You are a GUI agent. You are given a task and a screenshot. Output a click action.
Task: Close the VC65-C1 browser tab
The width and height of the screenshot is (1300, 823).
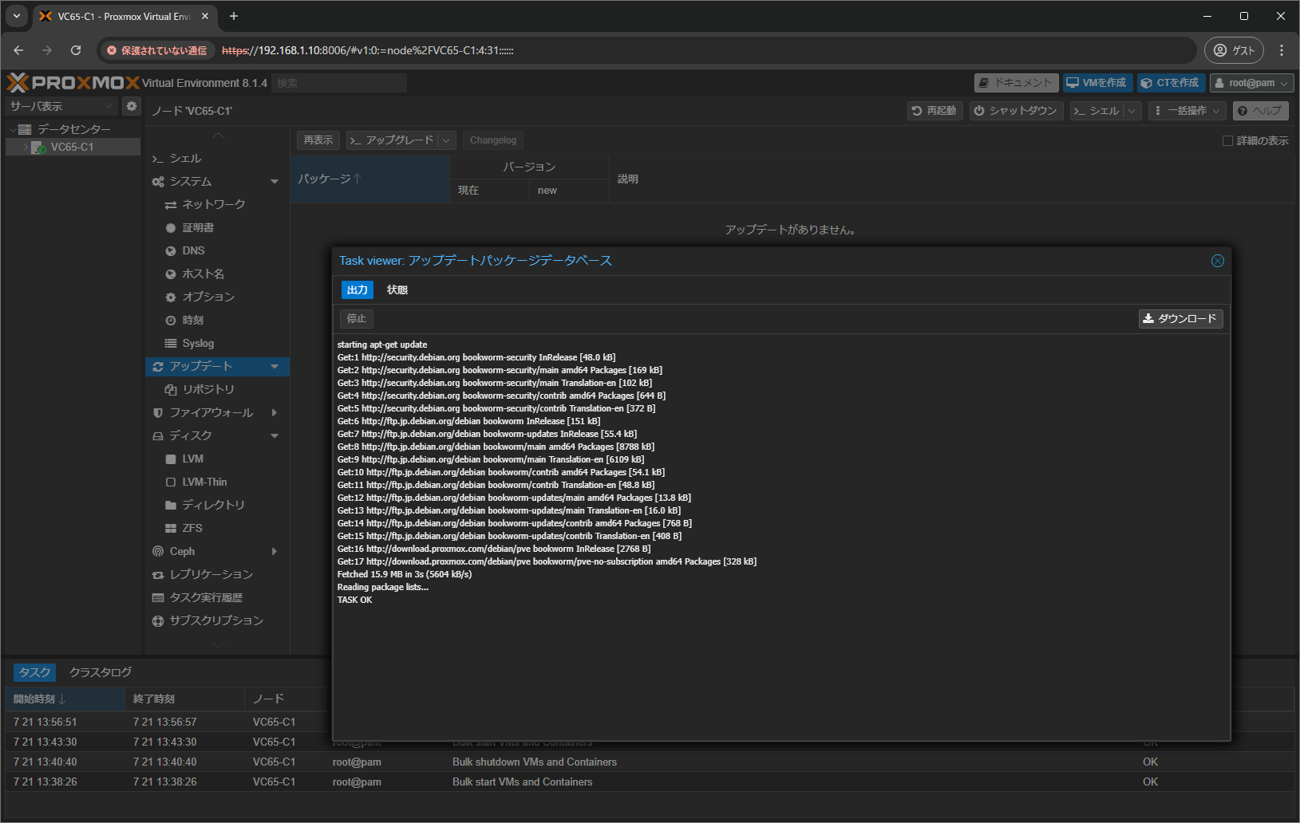coord(205,16)
